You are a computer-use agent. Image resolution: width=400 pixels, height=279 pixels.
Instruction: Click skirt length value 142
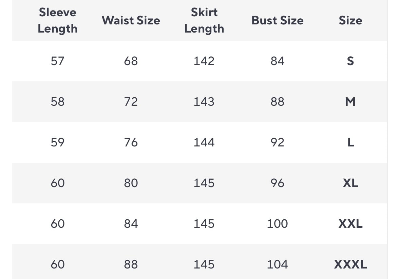204,61
